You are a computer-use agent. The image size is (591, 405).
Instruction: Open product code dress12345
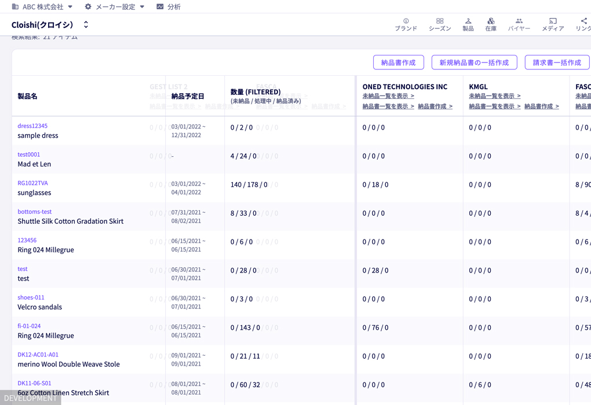[32, 126]
